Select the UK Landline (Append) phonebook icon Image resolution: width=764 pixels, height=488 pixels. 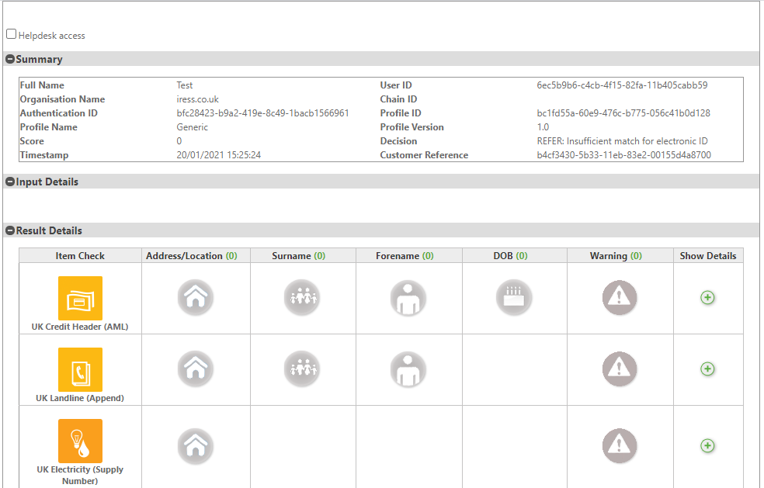click(80, 369)
